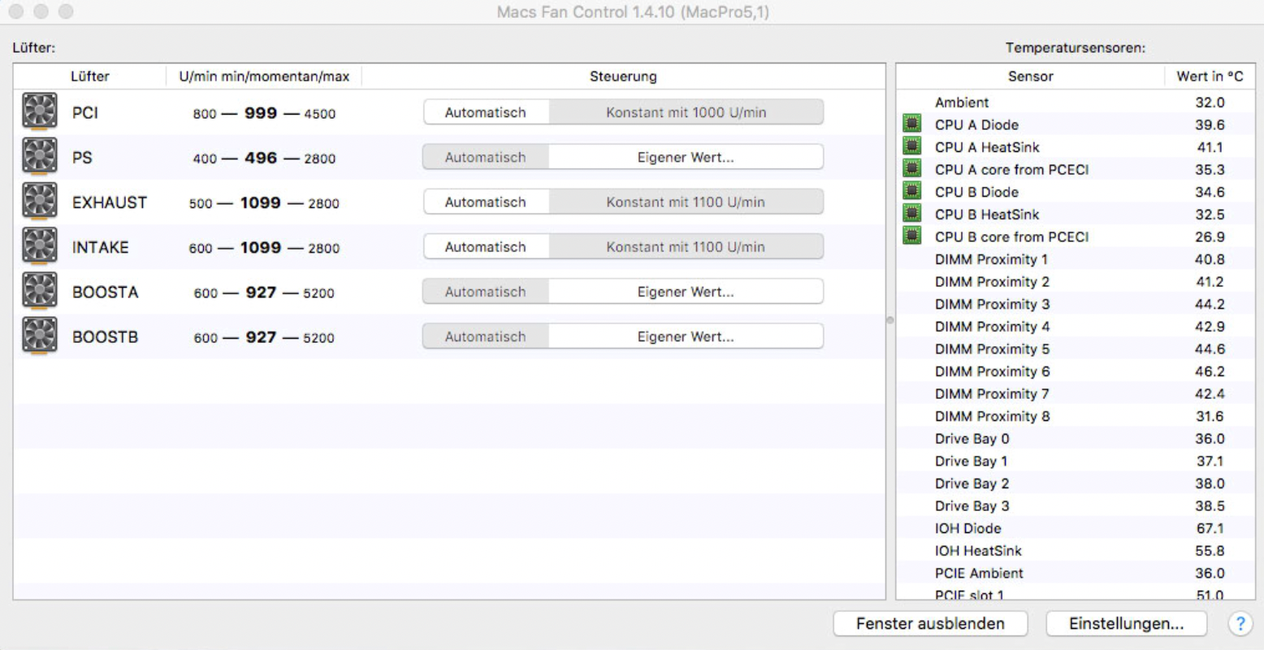The width and height of the screenshot is (1264, 650).
Task: Select DIMM Proximity 8 sensor row
Action: coord(1076,416)
